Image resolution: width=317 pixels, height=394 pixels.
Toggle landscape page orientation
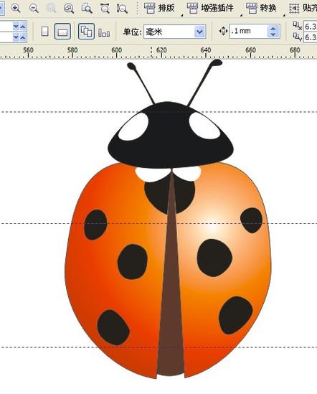coord(62,32)
